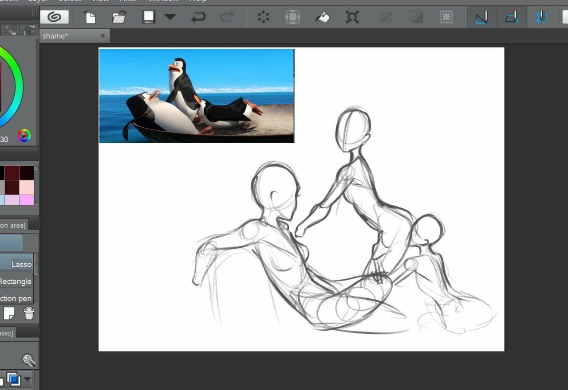Click the Open file folder icon
The image size is (568, 390).
(x=119, y=17)
